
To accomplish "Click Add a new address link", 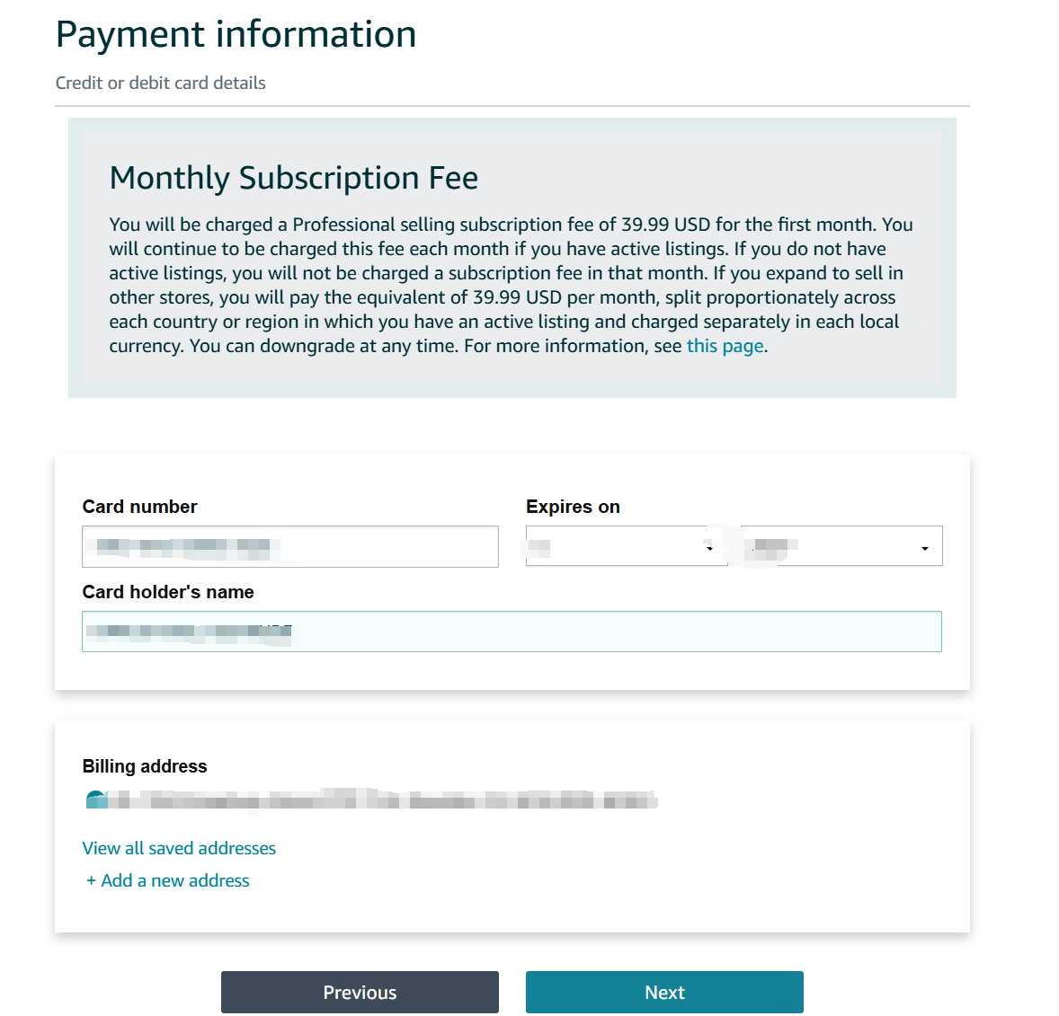I will coord(168,880).
